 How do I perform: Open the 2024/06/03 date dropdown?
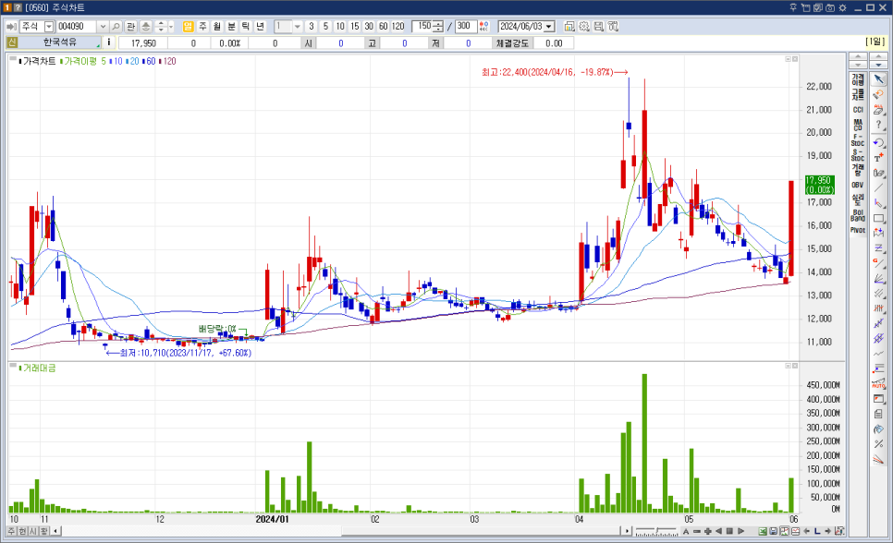point(549,26)
